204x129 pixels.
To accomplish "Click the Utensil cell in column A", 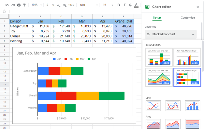I will pyautogui.click(x=20, y=36).
